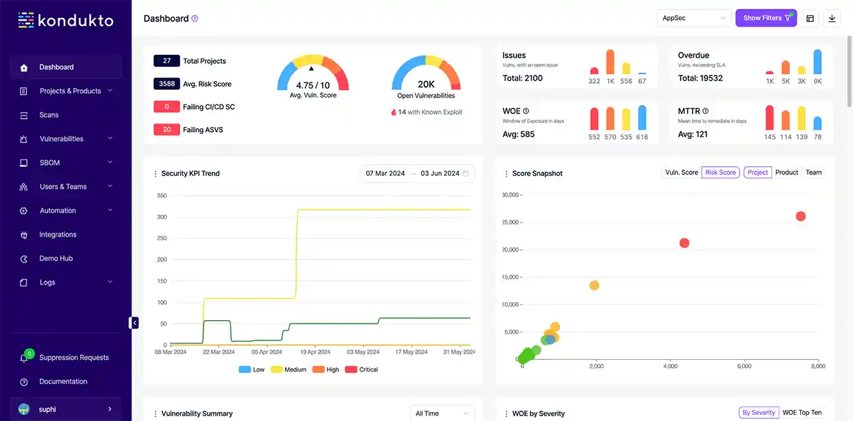Click the help icon beside Dashboard title
853x421 pixels.
(x=195, y=19)
